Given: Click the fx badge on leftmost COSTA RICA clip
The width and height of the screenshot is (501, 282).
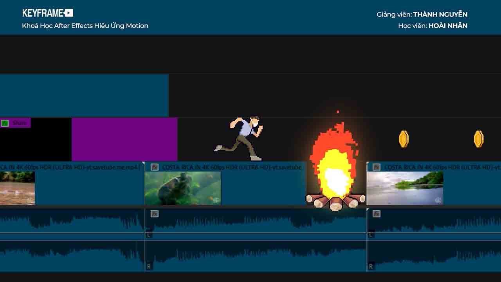Looking at the screenshot, I should click(2, 166).
